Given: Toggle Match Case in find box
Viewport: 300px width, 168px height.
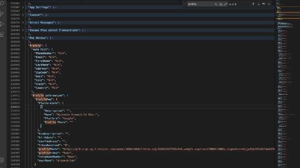Looking at the screenshot, I should (x=216, y=4).
